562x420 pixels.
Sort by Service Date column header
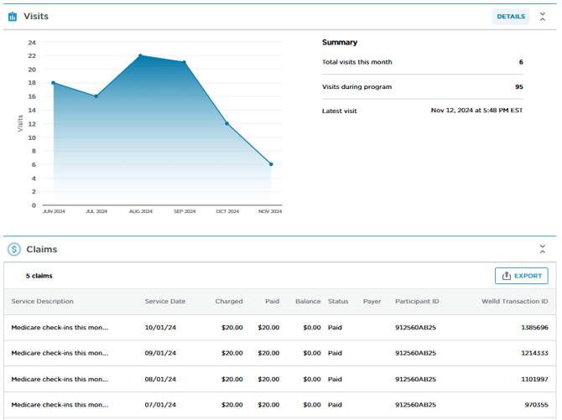point(164,302)
